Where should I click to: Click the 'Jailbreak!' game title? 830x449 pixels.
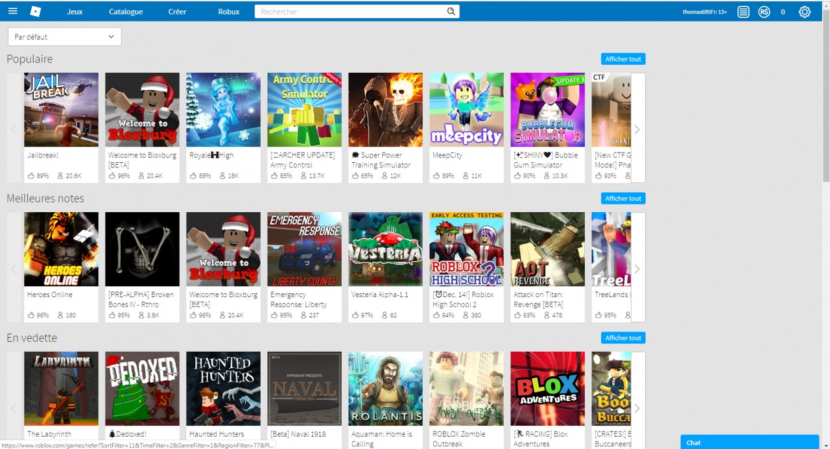[x=43, y=156]
